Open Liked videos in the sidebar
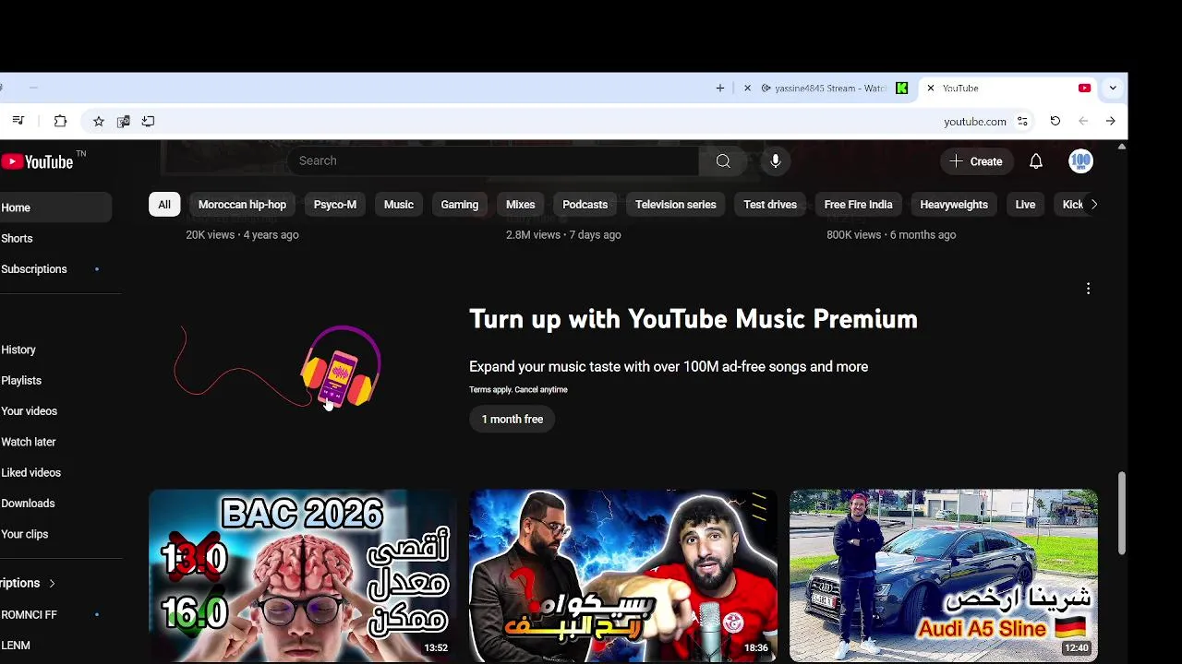Screen dimensions: 1182x664 (55, 472)
